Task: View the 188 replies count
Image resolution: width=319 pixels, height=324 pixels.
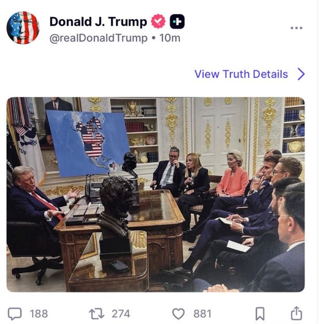Action: 39,314
